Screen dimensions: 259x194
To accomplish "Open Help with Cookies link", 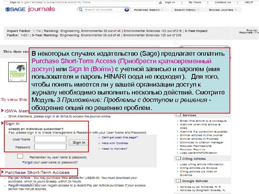I will (115, 143).
